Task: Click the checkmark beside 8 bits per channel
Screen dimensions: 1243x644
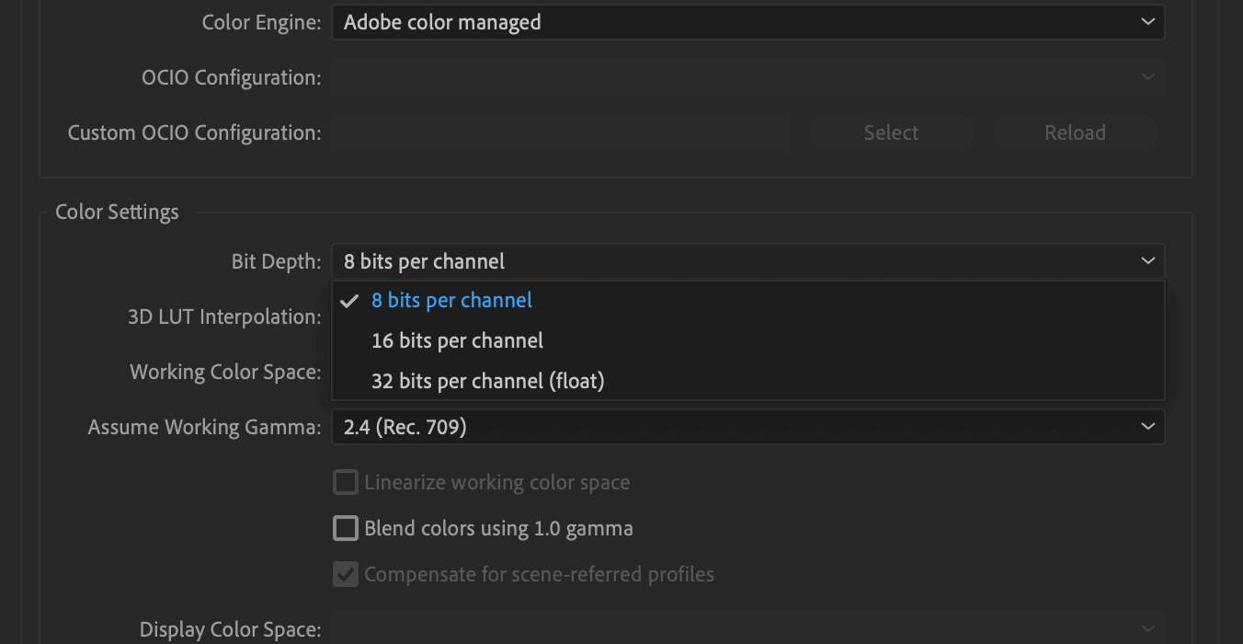Action: pyautogui.click(x=348, y=301)
